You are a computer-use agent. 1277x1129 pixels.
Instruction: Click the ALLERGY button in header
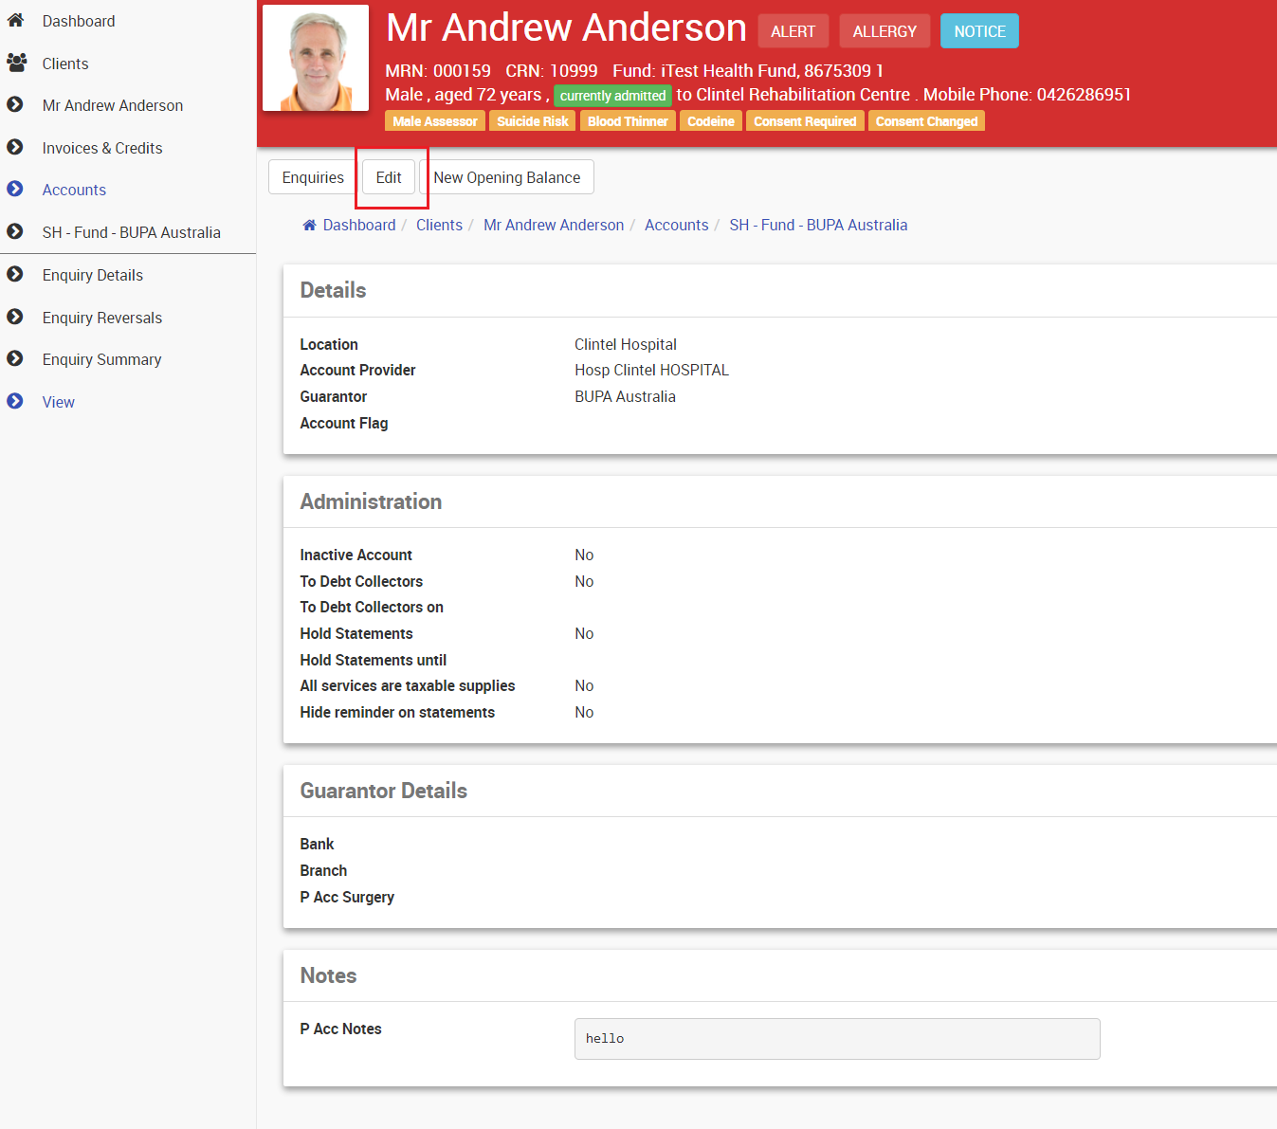[885, 31]
